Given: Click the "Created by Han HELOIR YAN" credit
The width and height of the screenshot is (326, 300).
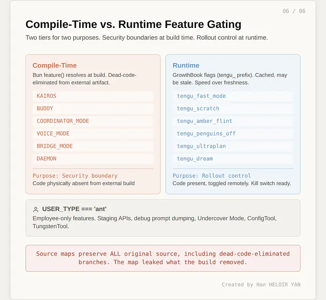Looking at the screenshot, I should pyautogui.click(x=264, y=285).
